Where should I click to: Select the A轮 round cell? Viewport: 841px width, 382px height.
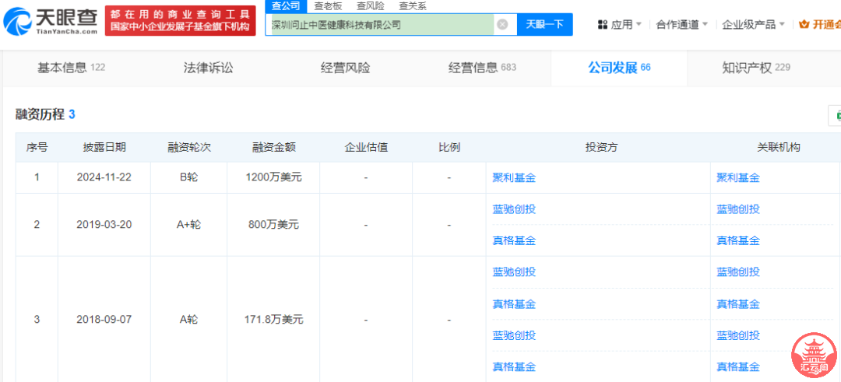[188, 319]
